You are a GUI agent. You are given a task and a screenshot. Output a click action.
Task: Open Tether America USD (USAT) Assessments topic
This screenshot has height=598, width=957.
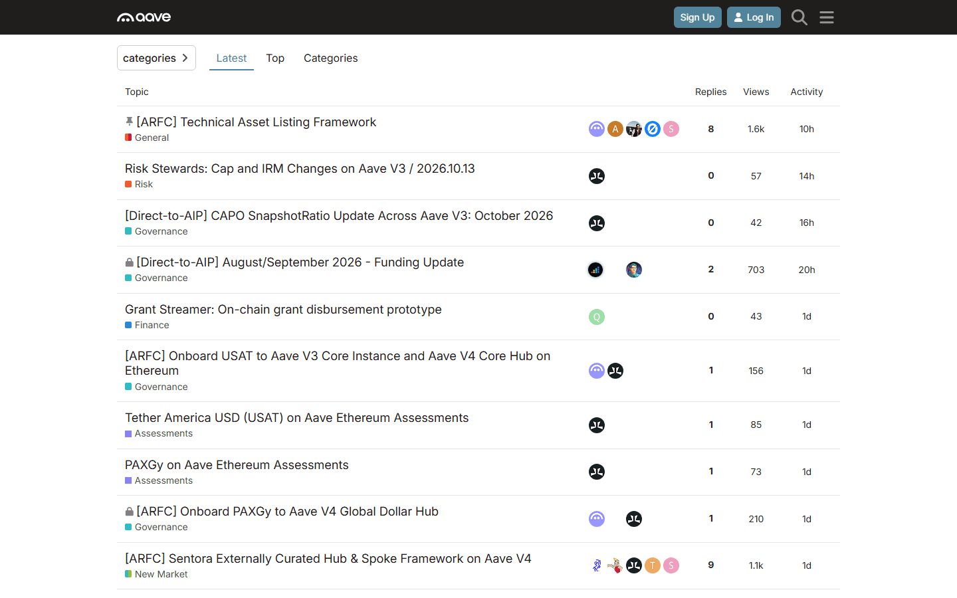point(297,417)
